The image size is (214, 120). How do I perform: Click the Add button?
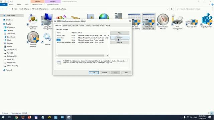[120, 33]
